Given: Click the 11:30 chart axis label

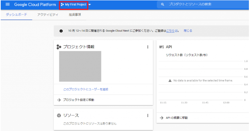Looking at the screenshot, I should click(184, 103).
